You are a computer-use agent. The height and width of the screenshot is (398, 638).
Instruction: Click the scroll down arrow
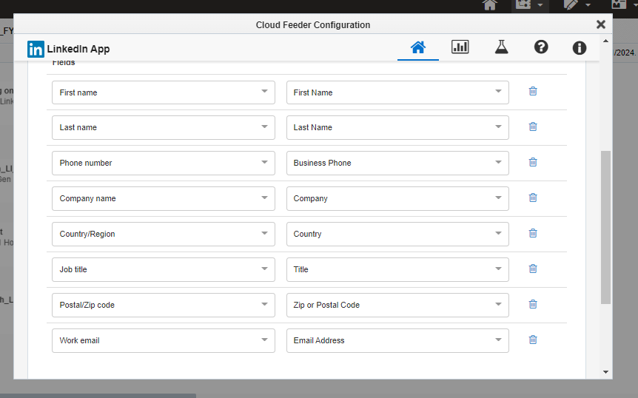[x=605, y=372]
